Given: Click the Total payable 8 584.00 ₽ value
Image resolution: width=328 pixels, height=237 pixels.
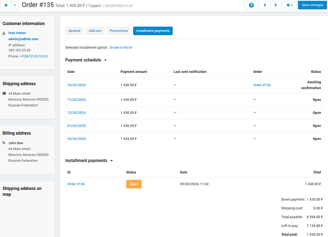Looking at the screenshot, I should pyautogui.click(x=315, y=217).
